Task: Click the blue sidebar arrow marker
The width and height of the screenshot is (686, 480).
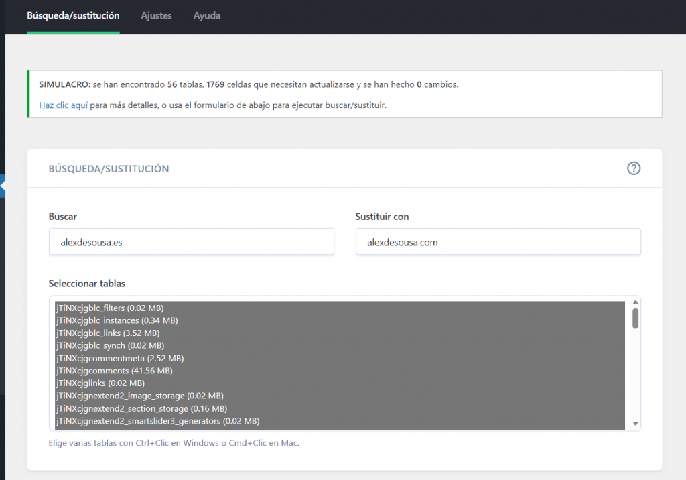Action: [x=3, y=186]
